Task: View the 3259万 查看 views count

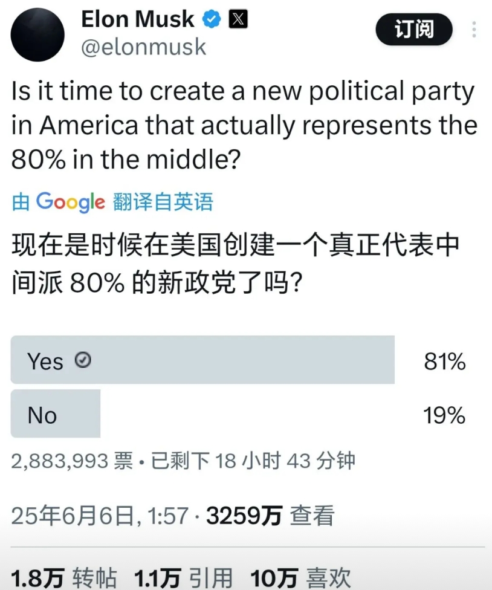Action: click(x=270, y=516)
